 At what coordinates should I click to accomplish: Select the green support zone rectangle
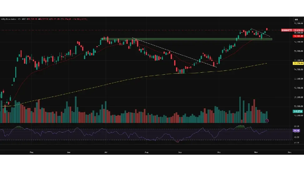click(x=187, y=39)
